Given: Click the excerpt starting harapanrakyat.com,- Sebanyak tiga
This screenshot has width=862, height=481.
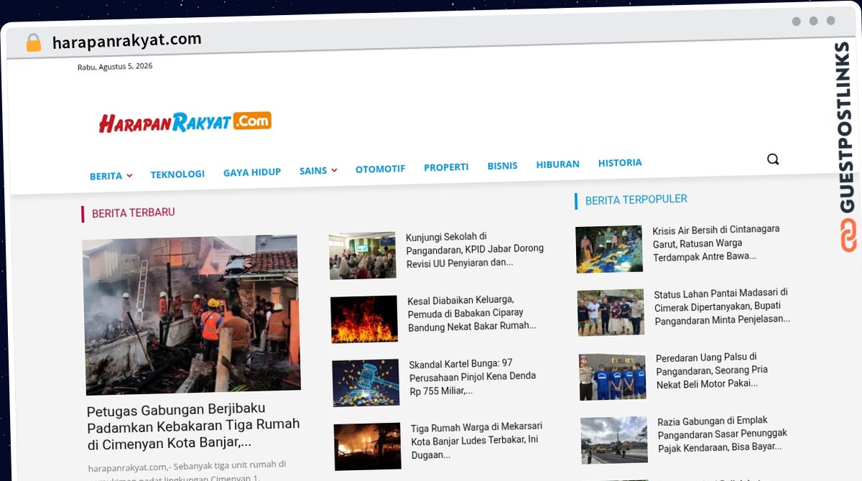Looking at the screenshot, I should [187, 470].
